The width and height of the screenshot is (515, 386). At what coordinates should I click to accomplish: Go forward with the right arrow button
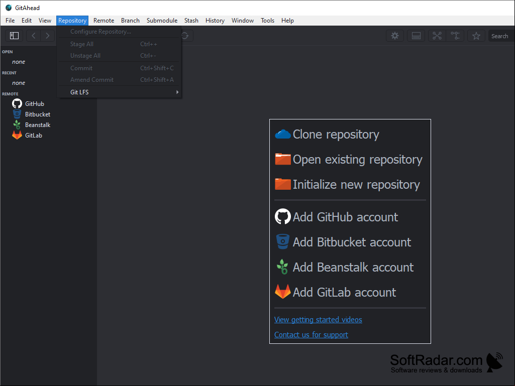point(48,36)
